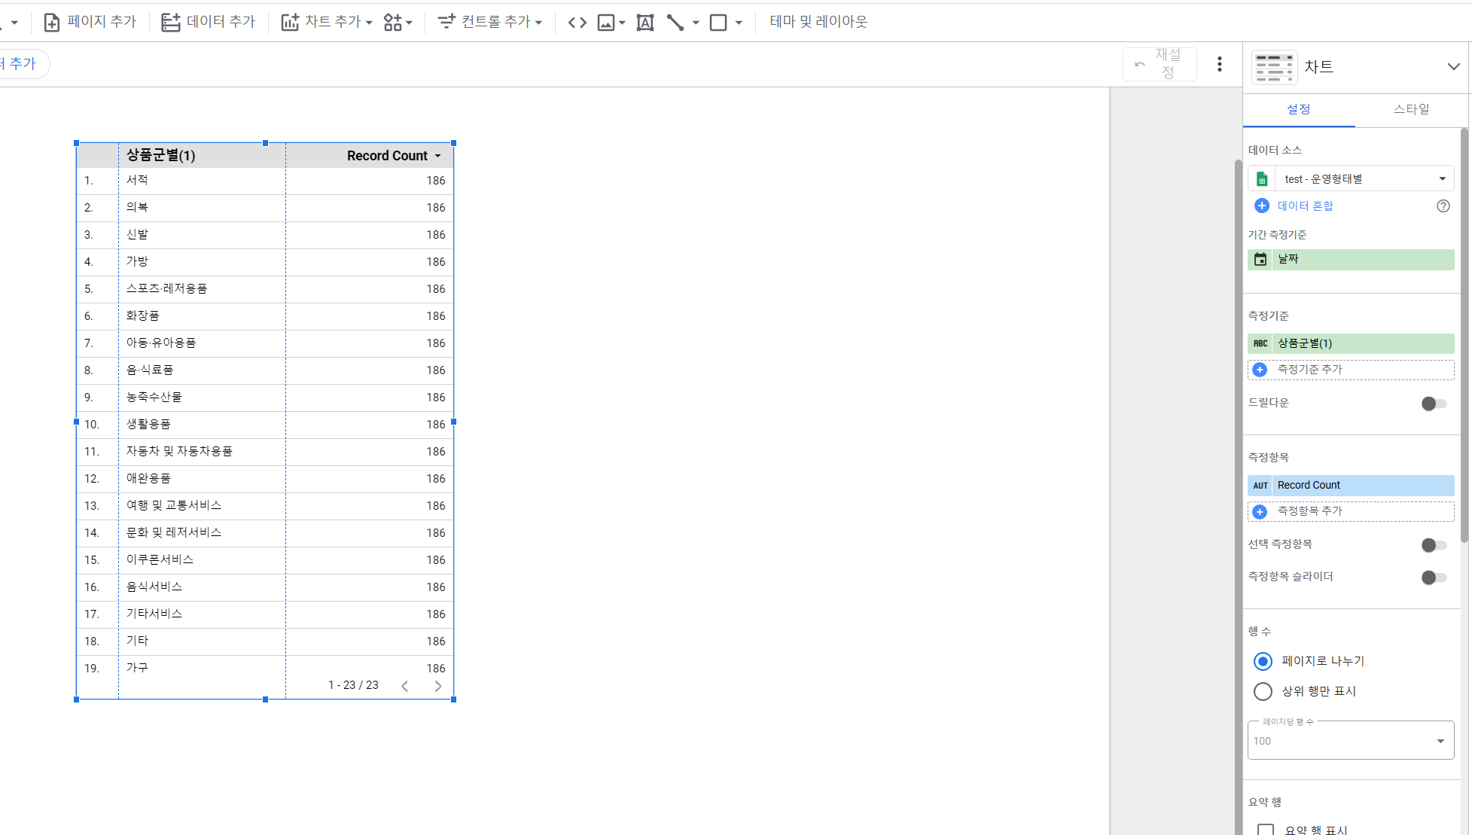Open theme and layout panel
Screen dimensions: 1472x835
click(818, 22)
